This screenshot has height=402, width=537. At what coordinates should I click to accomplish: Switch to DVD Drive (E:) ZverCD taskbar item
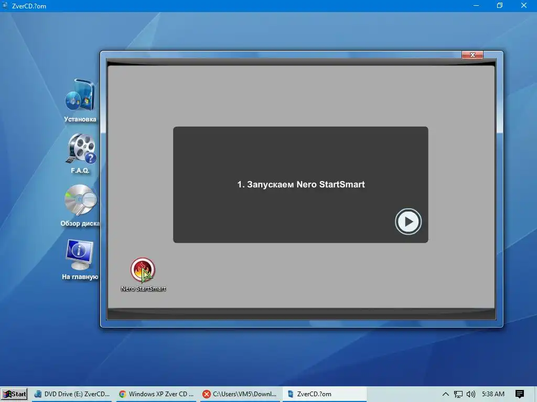point(72,394)
